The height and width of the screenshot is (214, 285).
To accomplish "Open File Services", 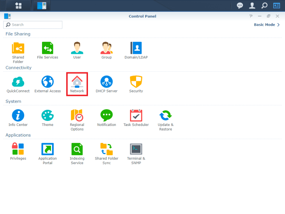I will pyautogui.click(x=47, y=48).
